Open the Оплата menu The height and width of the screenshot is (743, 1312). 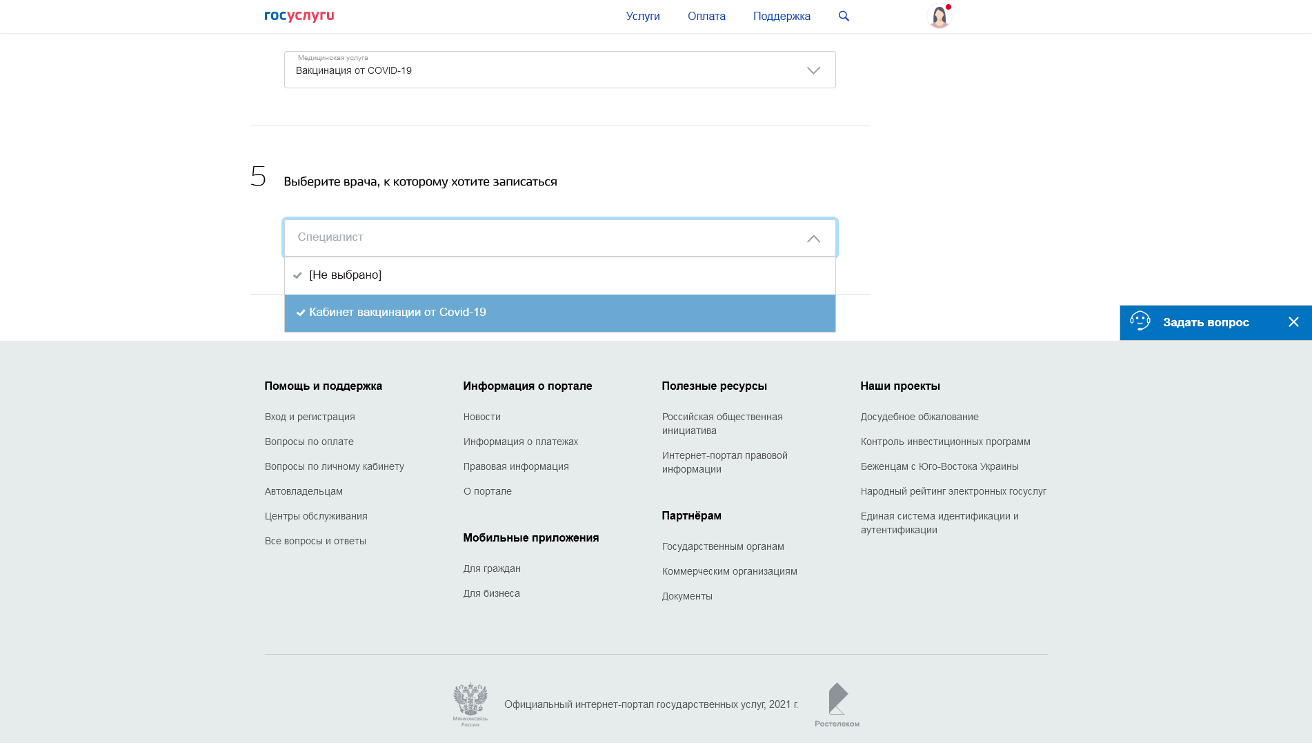click(706, 17)
